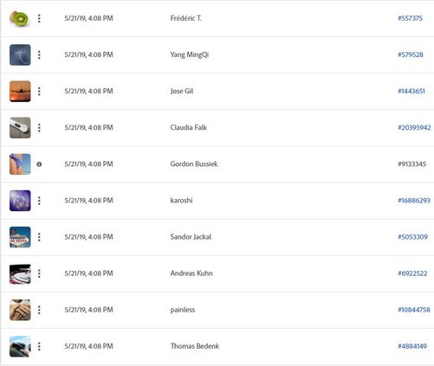Open three-dot menu for Yang MingQi row
Image resolution: width=434 pixels, height=366 pixels.
tap(39, 55)
